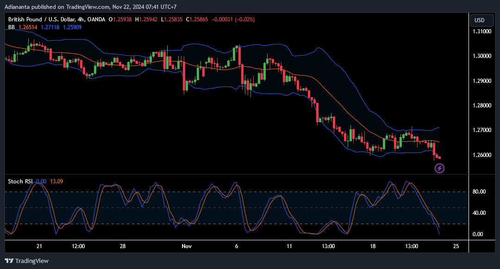Click the 1.29000 price axis label
The image size is (500, 269).
(x=482, y=81)
